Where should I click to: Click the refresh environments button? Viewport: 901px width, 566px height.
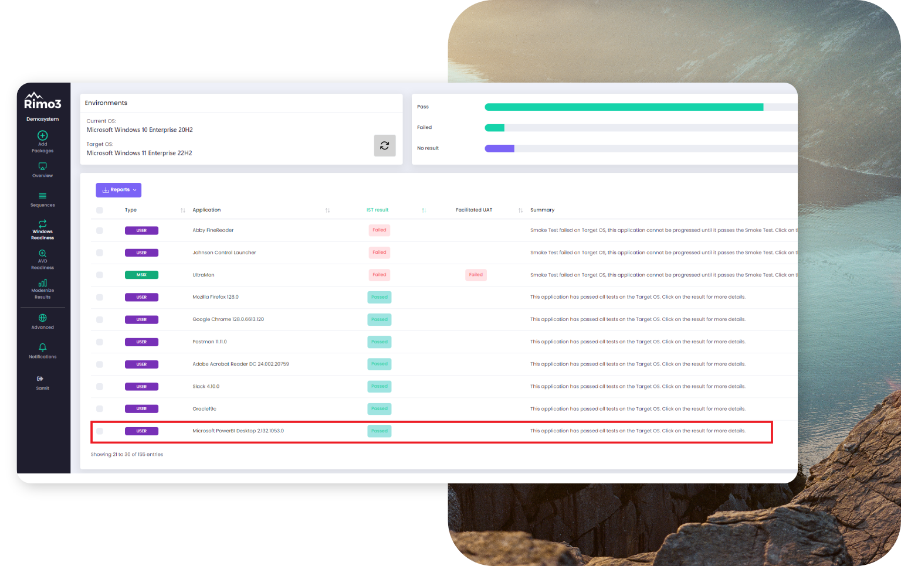(385, 145)
